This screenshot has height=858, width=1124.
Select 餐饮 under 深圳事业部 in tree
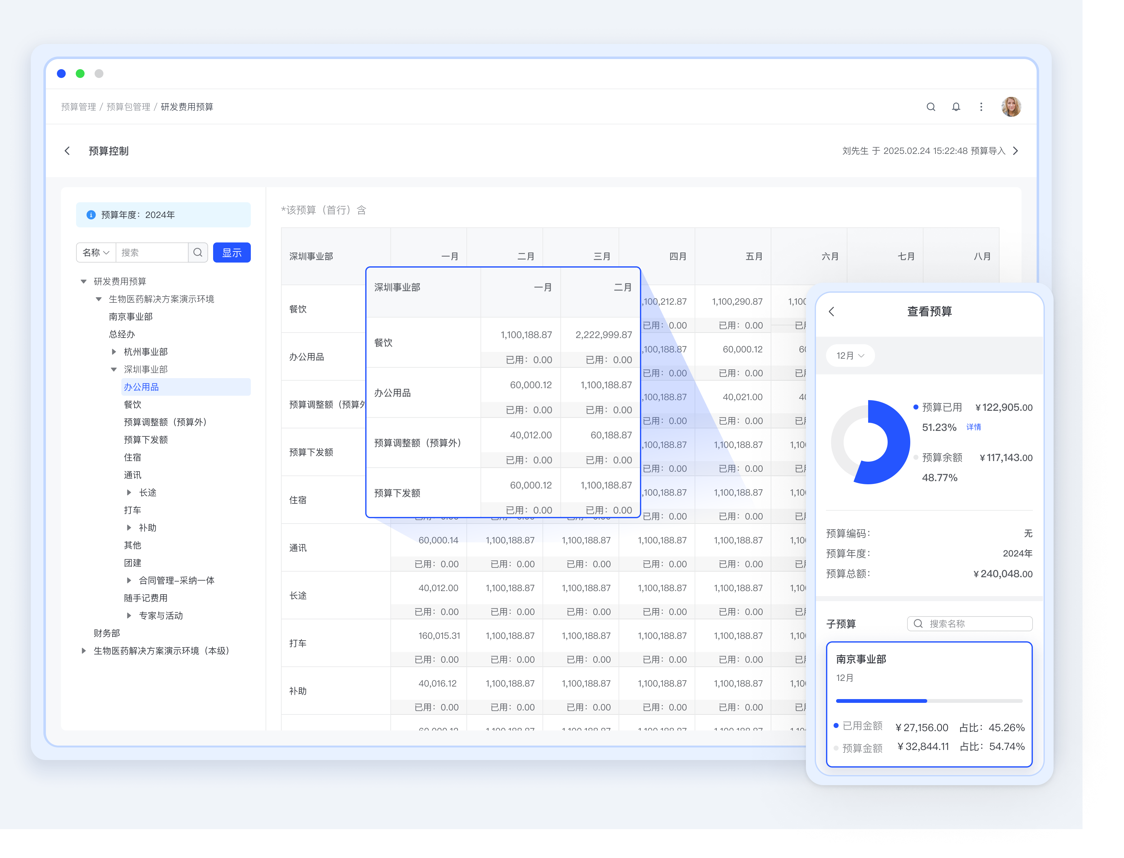tap(132, 405)
